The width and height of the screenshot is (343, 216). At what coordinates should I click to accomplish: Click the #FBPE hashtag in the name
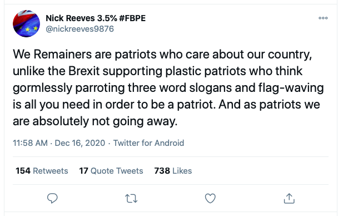pos(132,18)
